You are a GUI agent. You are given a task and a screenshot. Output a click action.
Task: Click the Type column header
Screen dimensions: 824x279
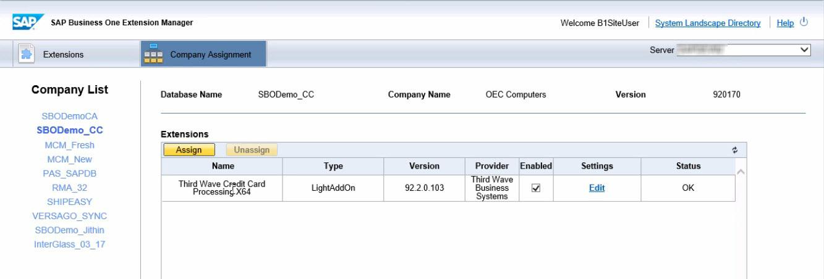point(333,166)
